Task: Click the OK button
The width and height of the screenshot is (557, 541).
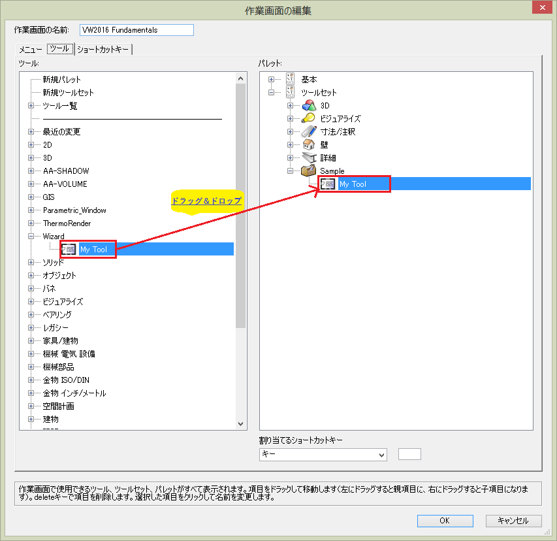Action: (x=445, y=521)
